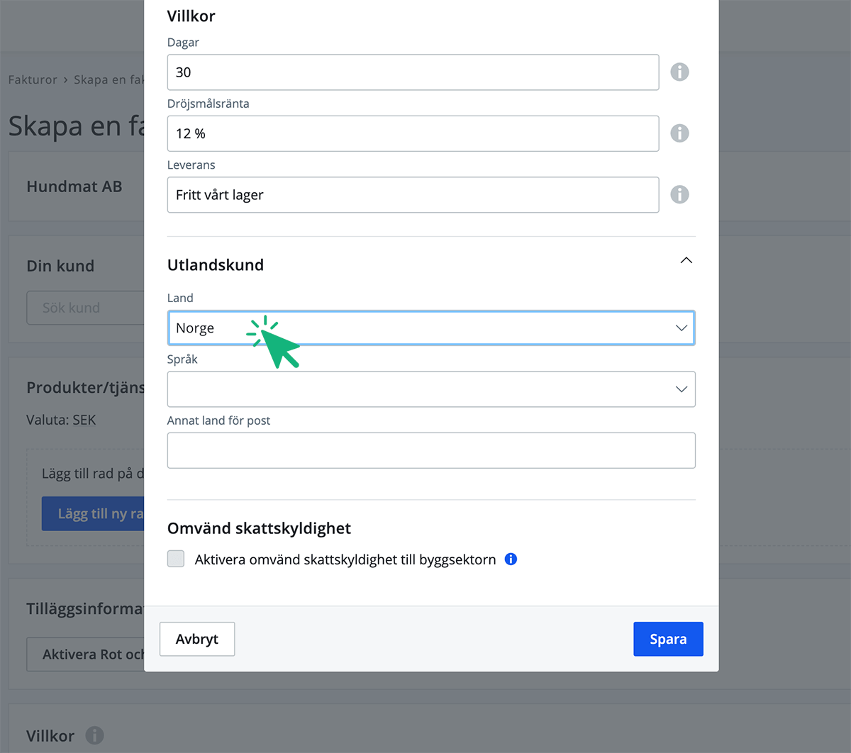Enable omvänd skattskyldighet till byggsektorn checkbox
This screenshot has width=851, height=753.
coord(176,559)
